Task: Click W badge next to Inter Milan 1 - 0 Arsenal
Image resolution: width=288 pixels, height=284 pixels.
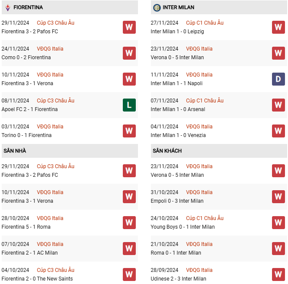Action: tap(278, 105)
